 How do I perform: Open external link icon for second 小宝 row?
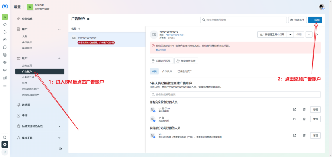click(294, 119)
